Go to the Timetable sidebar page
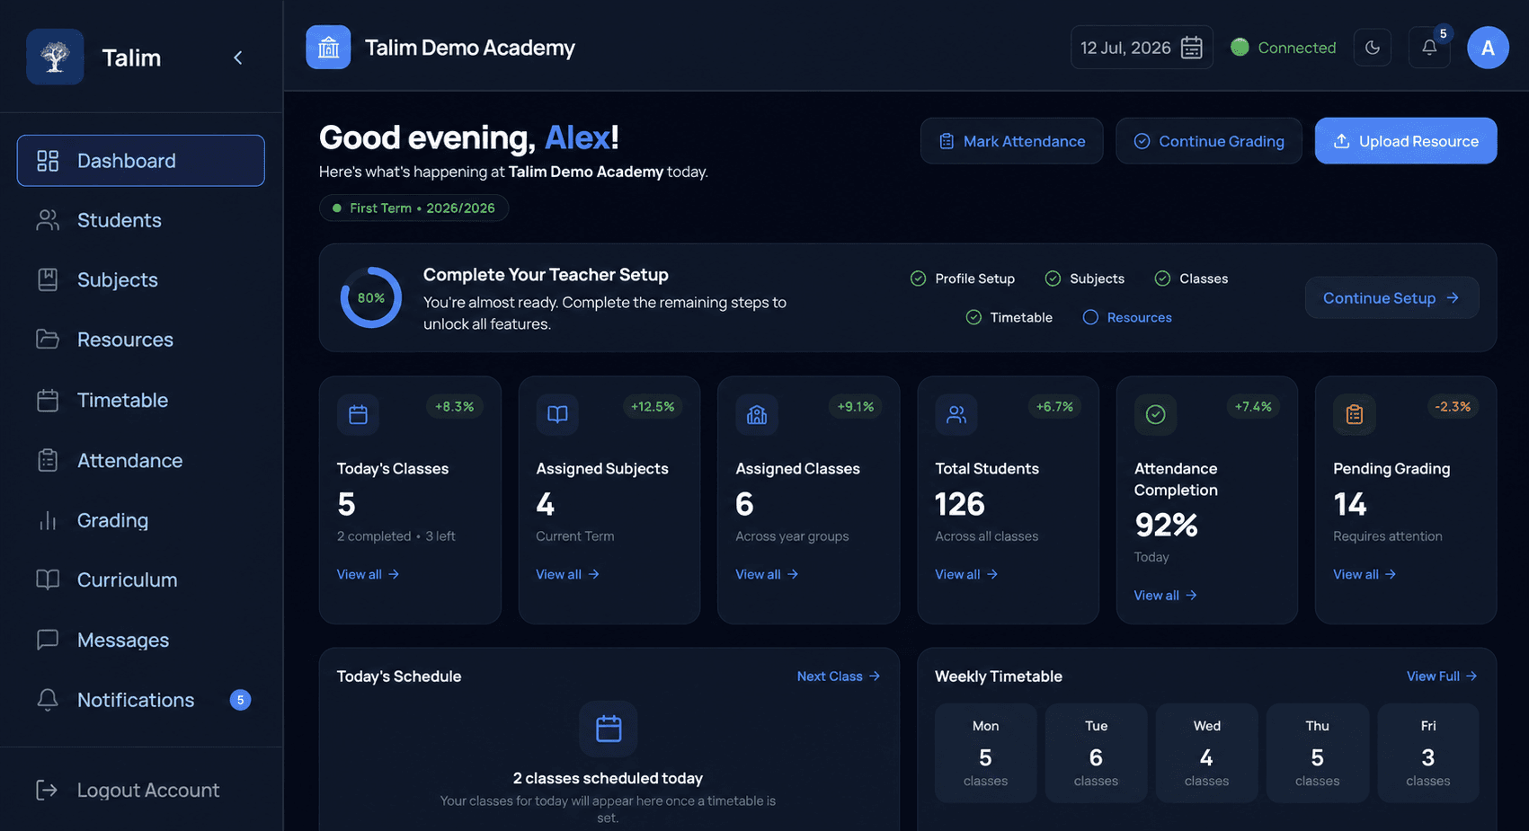This screenshot has width=1529, height=831. [x=141, y=400]
